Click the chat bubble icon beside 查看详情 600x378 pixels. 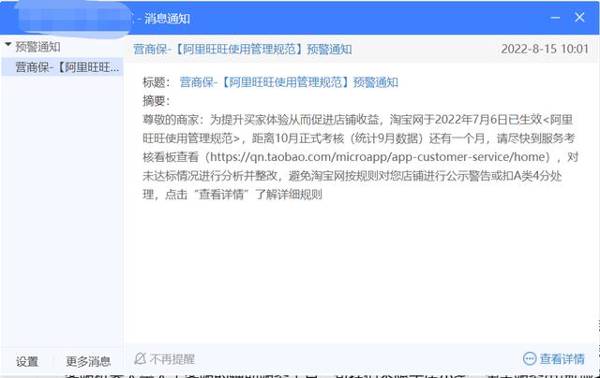click(529, 358)
